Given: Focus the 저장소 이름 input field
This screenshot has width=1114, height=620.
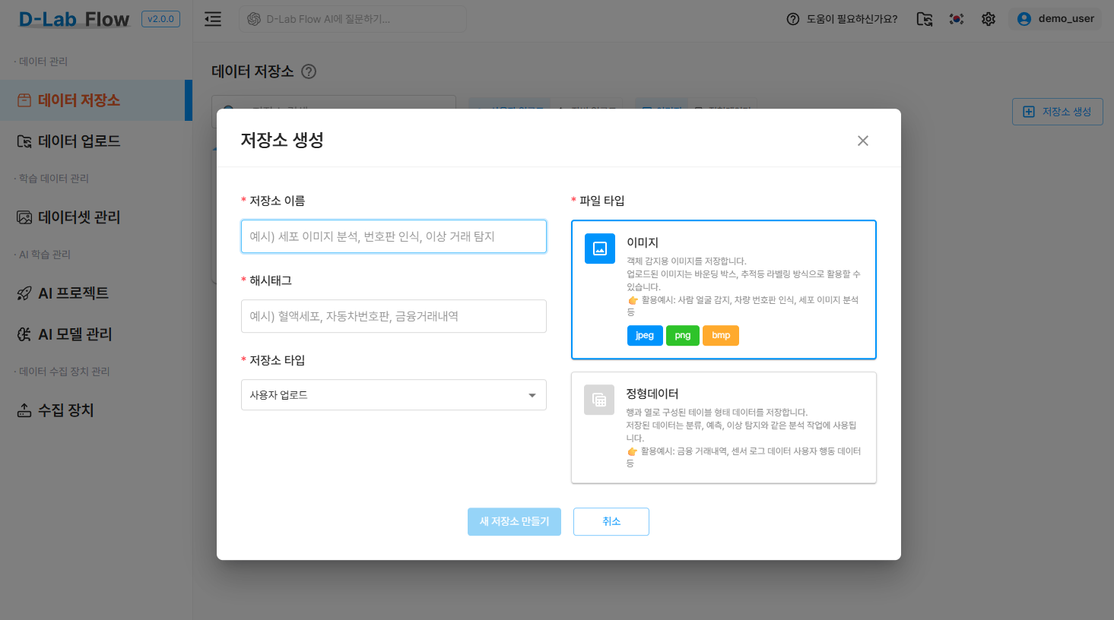Looking at the screenshot, I should click(x=393, y=236).
